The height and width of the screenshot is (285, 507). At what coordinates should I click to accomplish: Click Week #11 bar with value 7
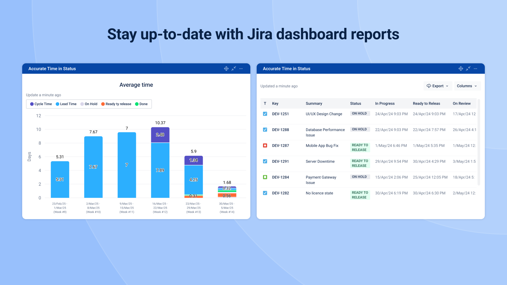127,165
